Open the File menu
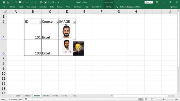The width and height of the screenshot is (180, 101). click(4, 7)
